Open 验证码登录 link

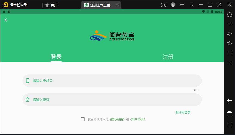pos(183,112)
